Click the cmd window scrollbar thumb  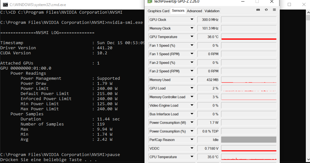(x=308, y=17)
